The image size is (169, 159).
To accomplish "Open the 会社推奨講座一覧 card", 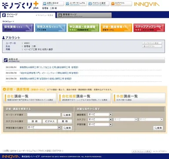I will coord(84,98).
